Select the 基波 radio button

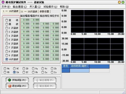[x=7, y=24]
